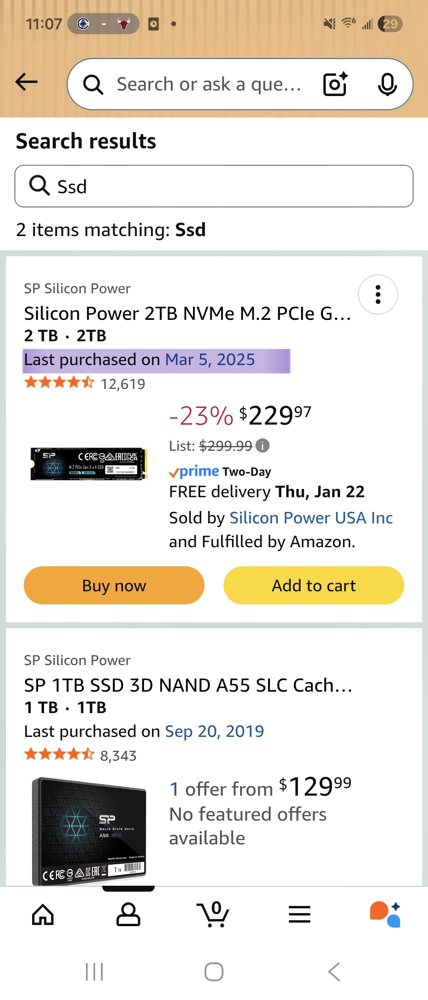Open camera lens search icon

(335, 84)
